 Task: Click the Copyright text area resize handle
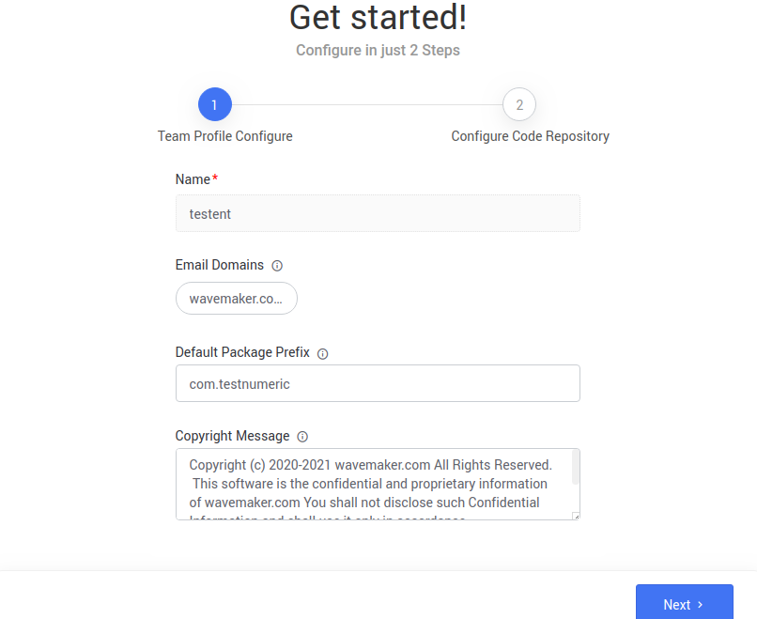click(576, 515)
